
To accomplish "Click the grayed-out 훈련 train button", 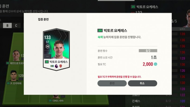I will click(112, 83).
